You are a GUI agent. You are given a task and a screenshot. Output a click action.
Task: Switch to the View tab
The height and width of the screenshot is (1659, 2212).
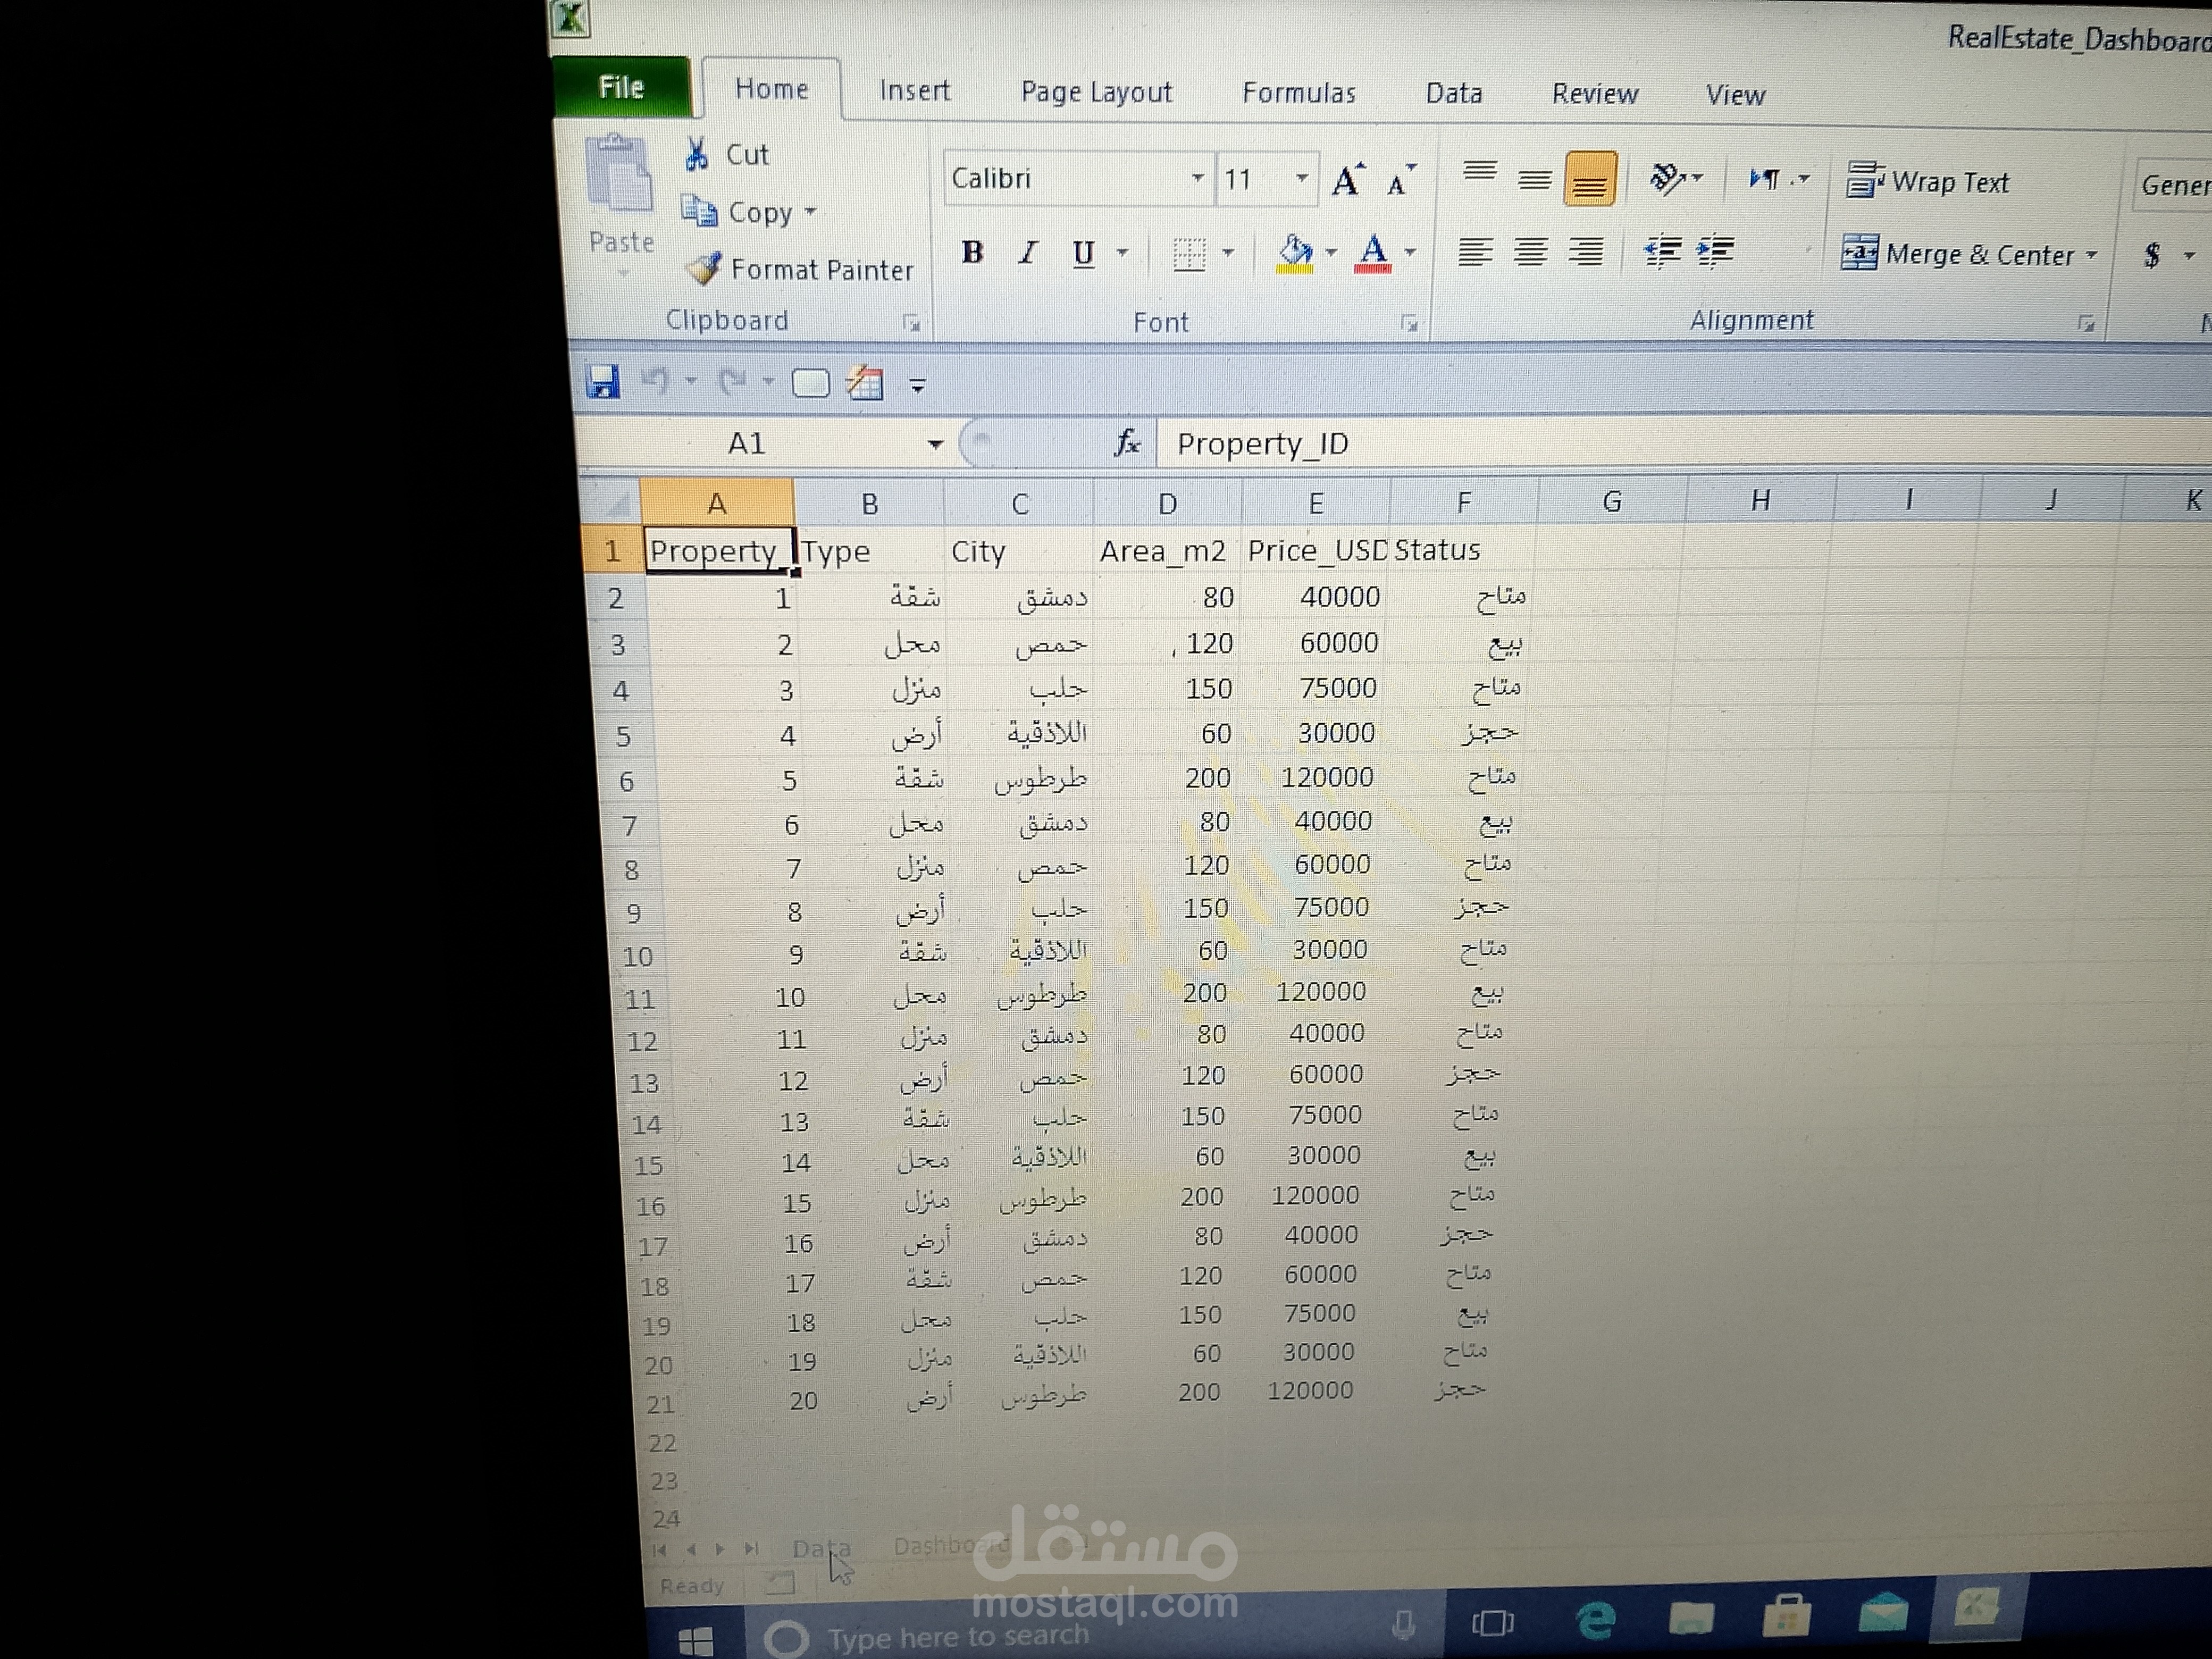(x=1735, y=96)
